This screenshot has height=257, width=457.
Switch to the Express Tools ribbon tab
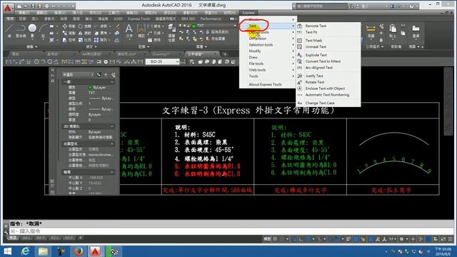tap(139, 19)
